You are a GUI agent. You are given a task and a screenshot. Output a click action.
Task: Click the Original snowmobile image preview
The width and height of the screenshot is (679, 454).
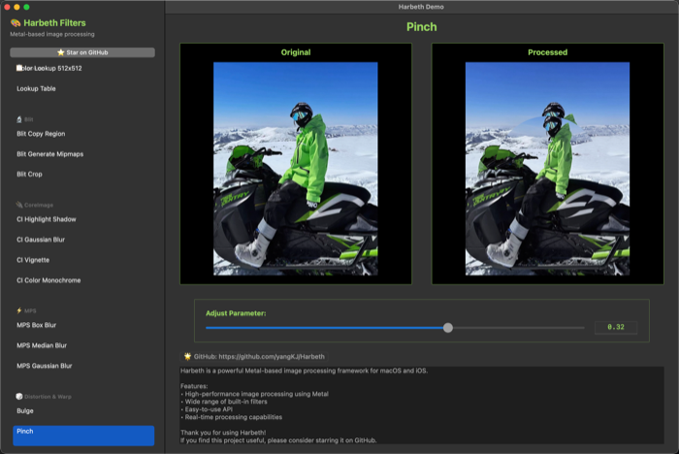[x=295, y=169]
